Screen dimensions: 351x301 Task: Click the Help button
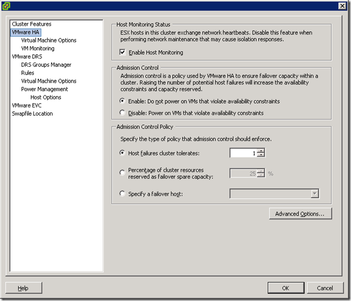coord(24,288)
